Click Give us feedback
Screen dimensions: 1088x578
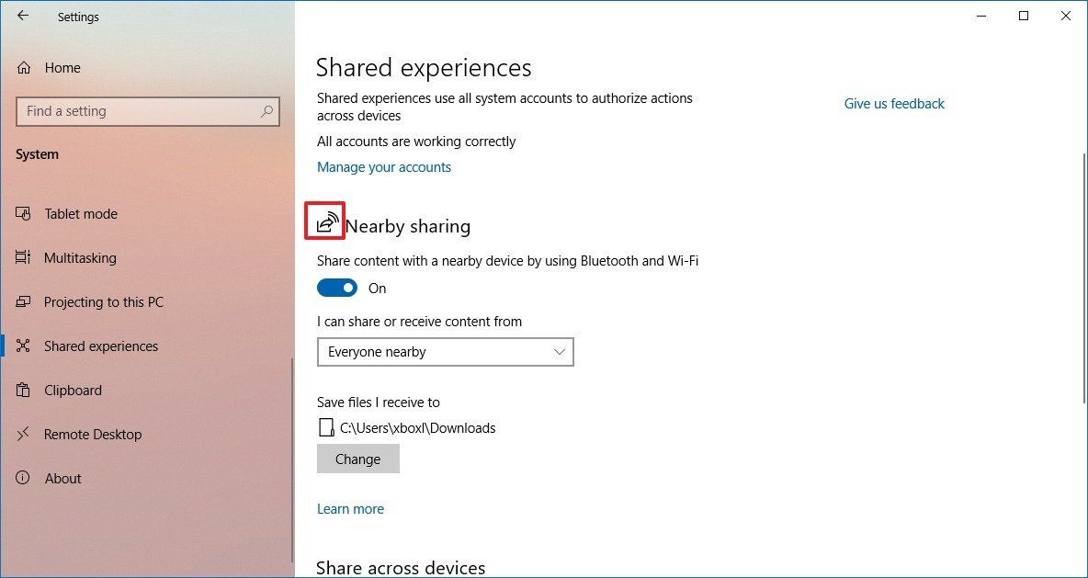pyautogui.click(x=893, y=103)
